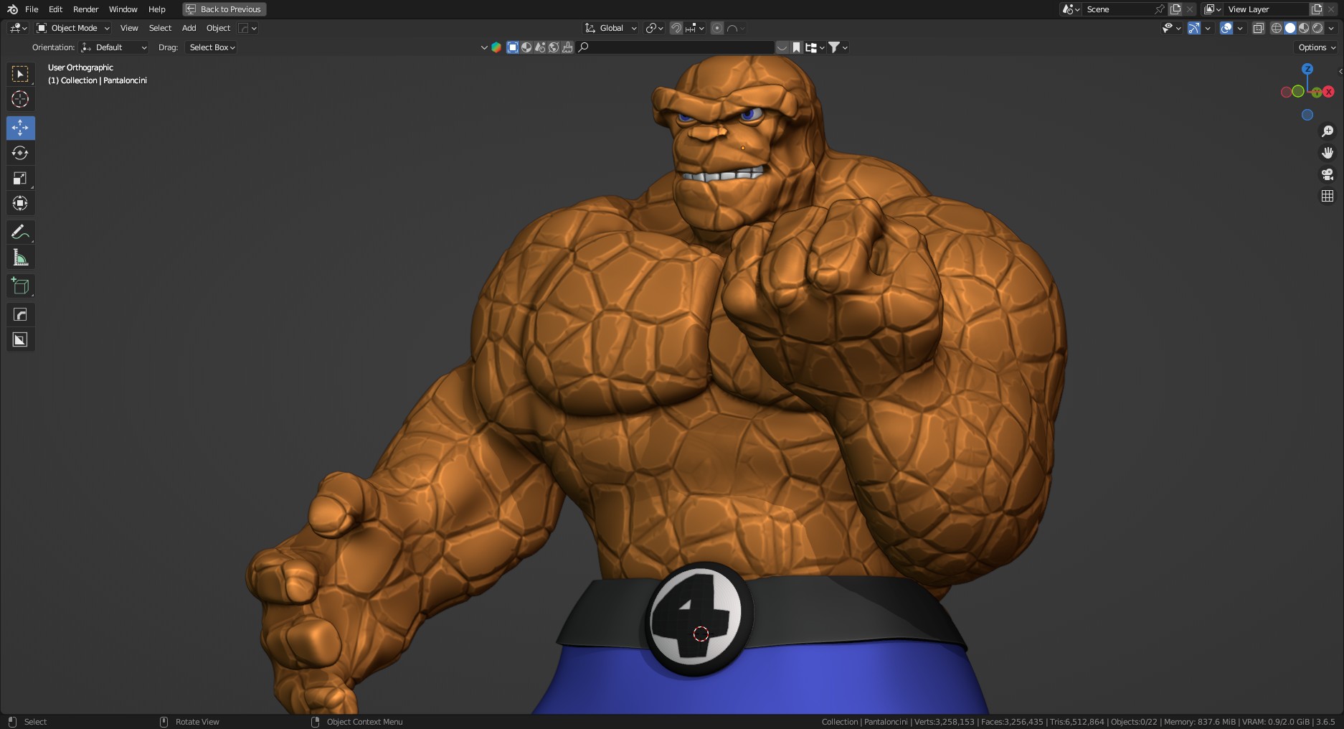Switch to Material Preview shading
1344x729 pixels.
[x=1304, y=28]
